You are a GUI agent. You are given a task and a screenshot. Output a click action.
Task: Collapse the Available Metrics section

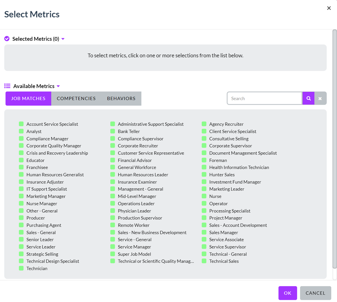click(x=57, y=86)
